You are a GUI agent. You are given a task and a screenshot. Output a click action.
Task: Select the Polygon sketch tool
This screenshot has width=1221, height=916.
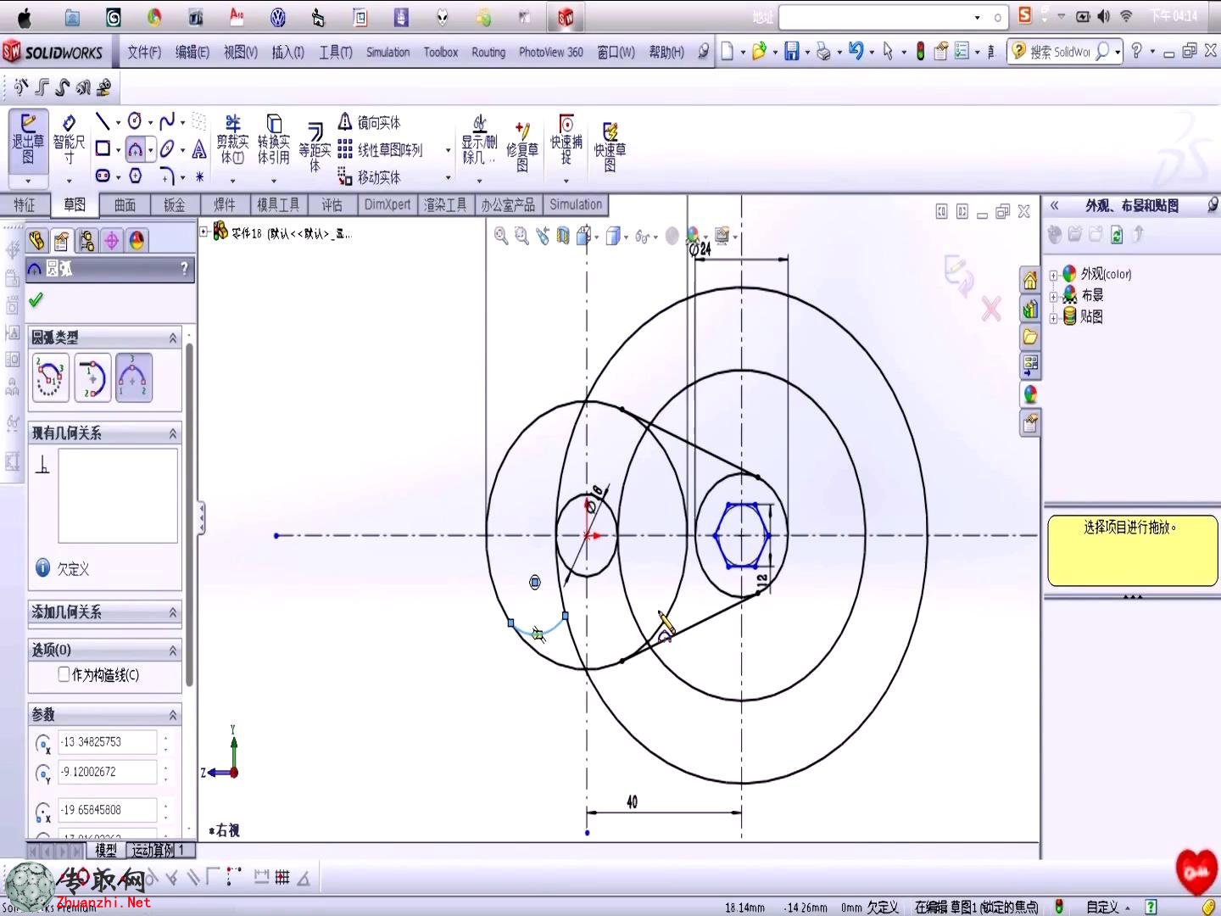135,176
